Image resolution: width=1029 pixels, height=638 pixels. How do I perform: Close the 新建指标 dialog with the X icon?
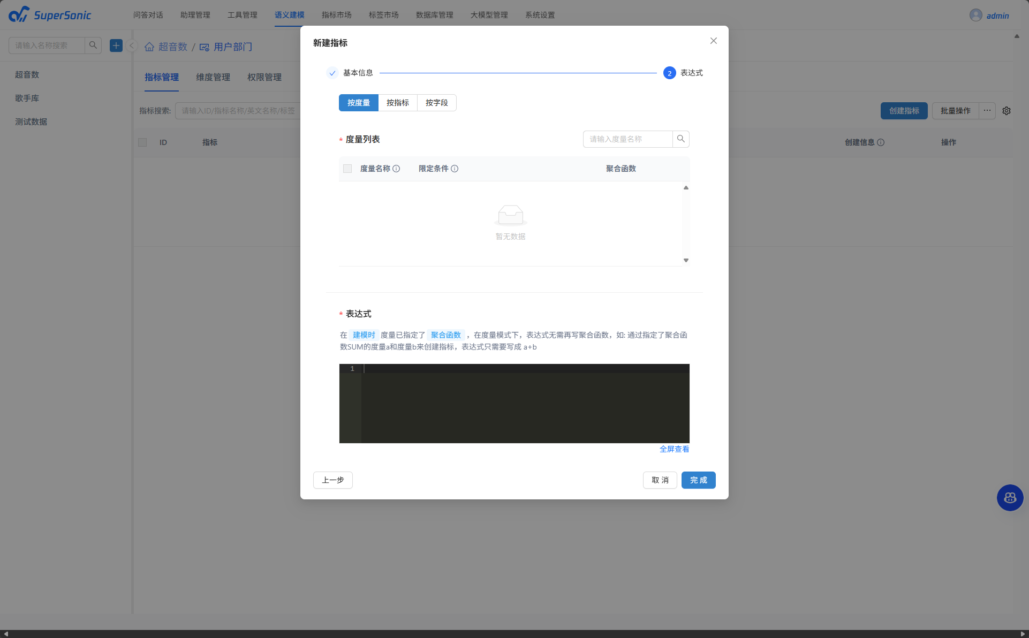point(714,41)
